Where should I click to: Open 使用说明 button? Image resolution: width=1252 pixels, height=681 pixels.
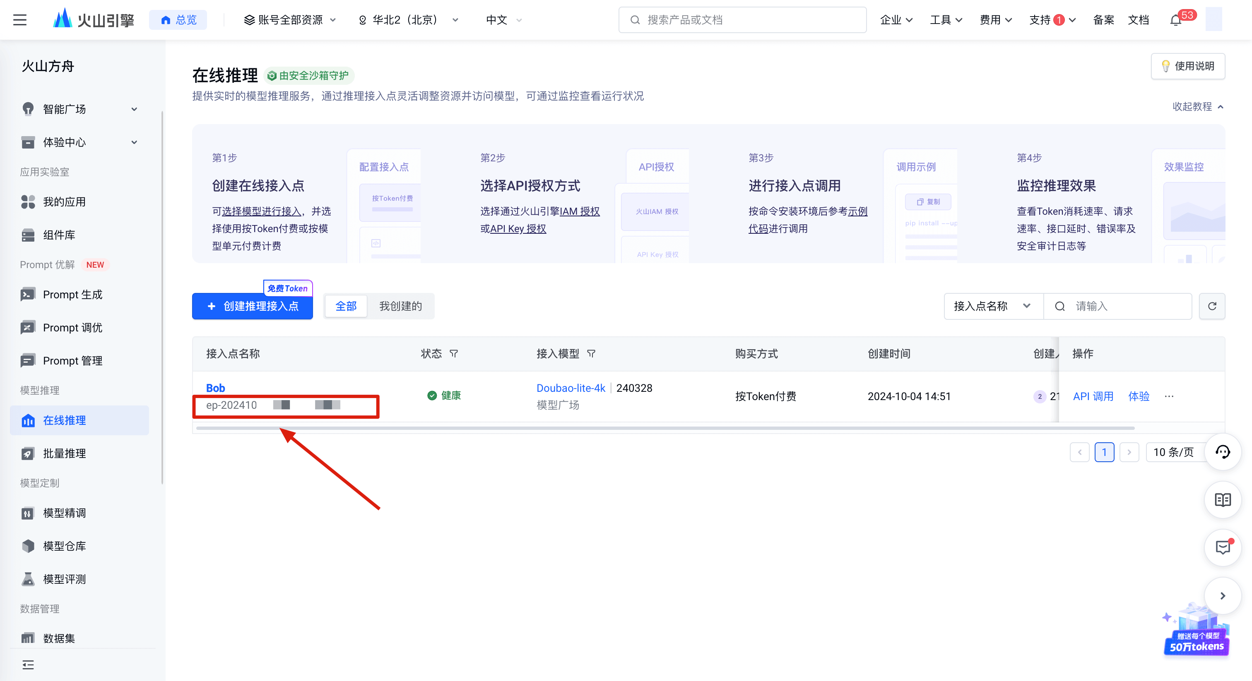(1187, 66)
